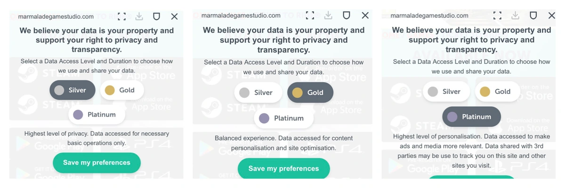Screen dimensions: 565x188
Task: Click shield icon in left panel header
Action: (156, 16)
